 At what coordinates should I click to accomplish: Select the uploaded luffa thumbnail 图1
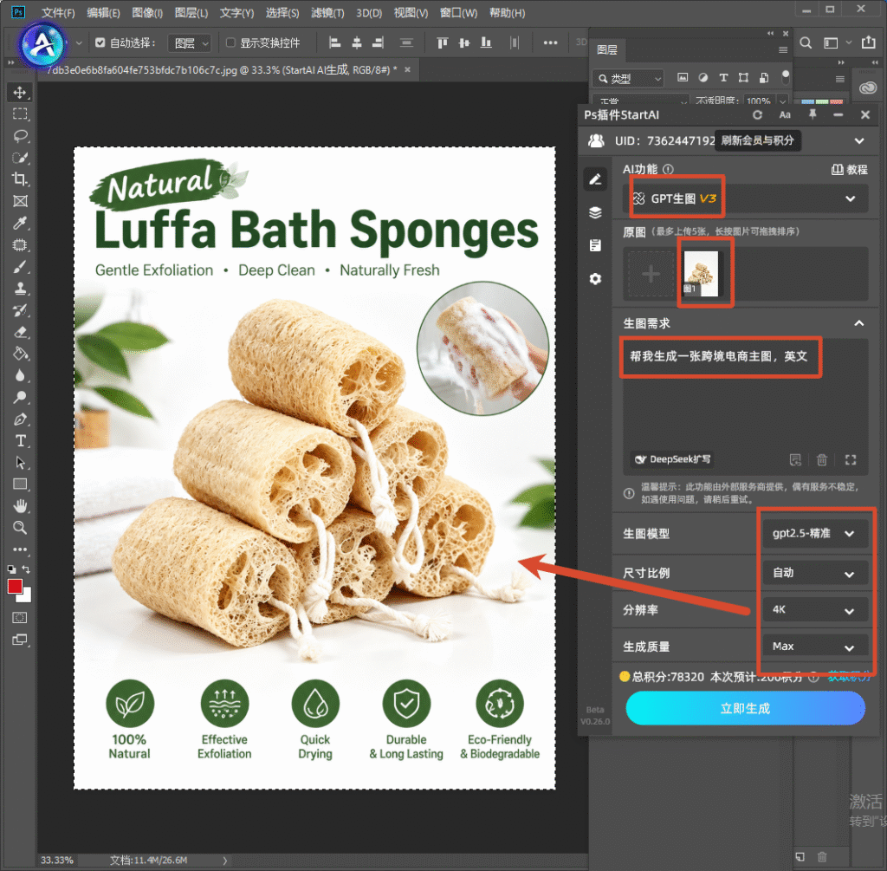[701, 274]
